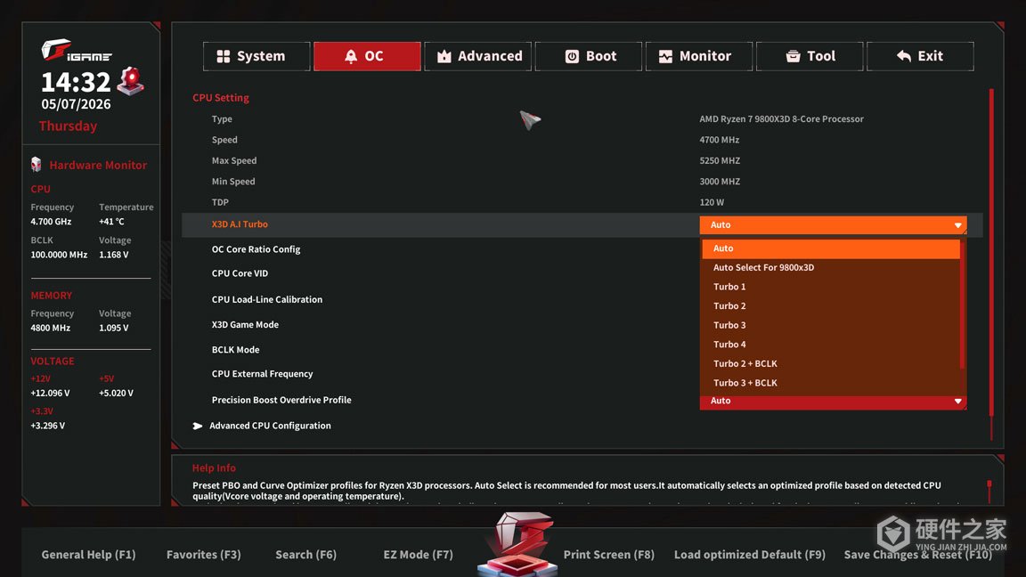This screenshot has height=577, width=1026.
Task: Click the red robot mascot beside the clock
Action: (x=131, y=81)
